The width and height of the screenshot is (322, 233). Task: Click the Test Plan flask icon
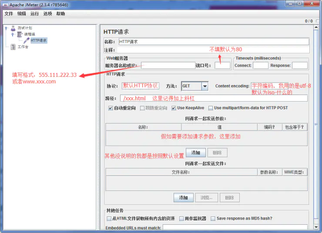13,28
